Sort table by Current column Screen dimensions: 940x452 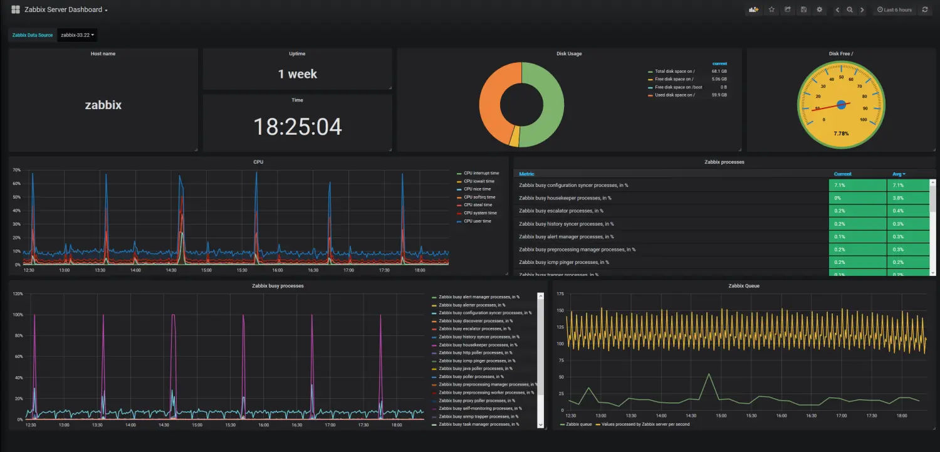[x=843, y=174]
